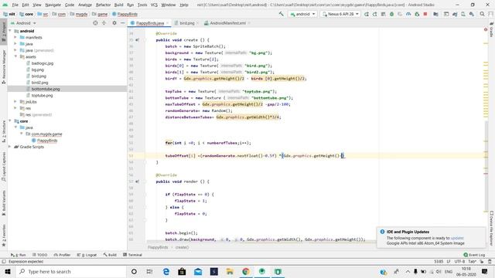This screenshot has height=278, width=495.
Task: Open Build Variants side tool window
Action: point(4,203)
